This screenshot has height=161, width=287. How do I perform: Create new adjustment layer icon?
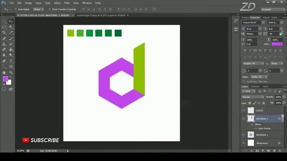pyautogui.click(x=263, y=151)
